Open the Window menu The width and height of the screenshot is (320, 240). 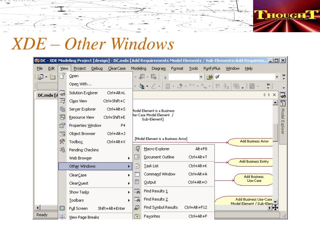(232, 68)
